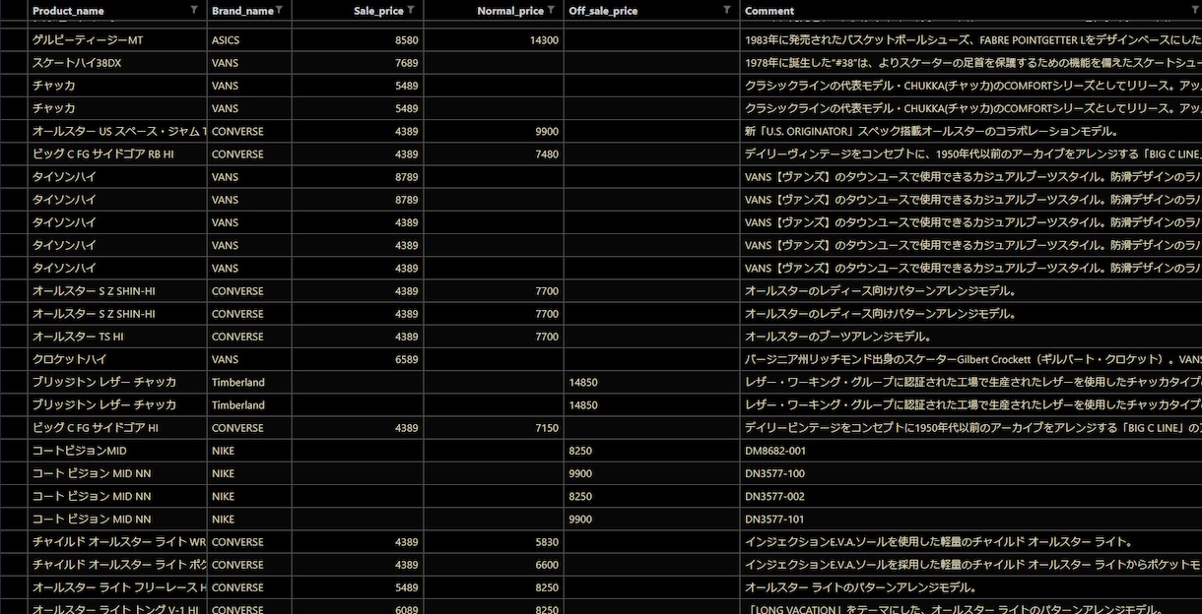Open the Normal_price column filter icon

pos(552,10)
